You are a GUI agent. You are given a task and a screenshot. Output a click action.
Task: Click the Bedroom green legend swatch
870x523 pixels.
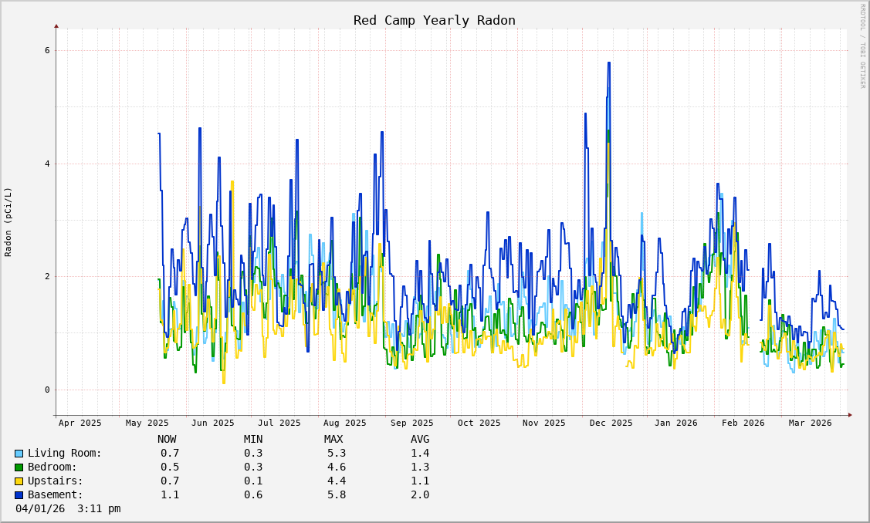(19, 467)
